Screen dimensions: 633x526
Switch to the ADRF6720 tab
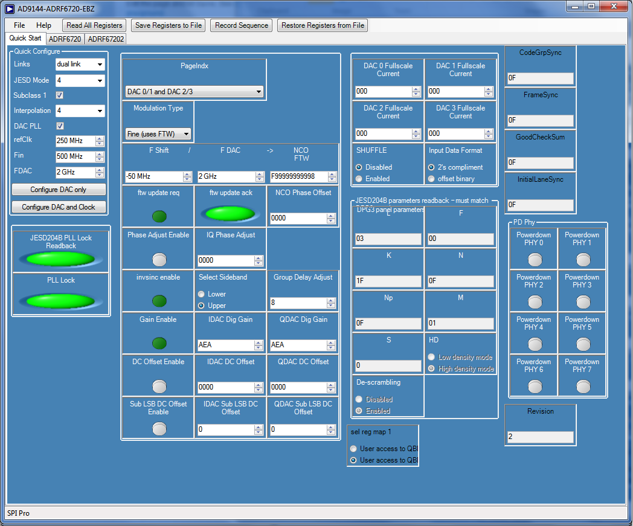[x=65, y=39]
